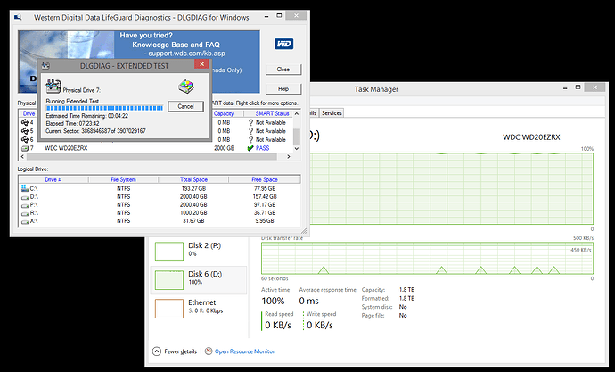Image resolution: width=615 pixels, height=372 pixels.
Task: Click the physical drive list right scroll arrow
Action: 289,157
